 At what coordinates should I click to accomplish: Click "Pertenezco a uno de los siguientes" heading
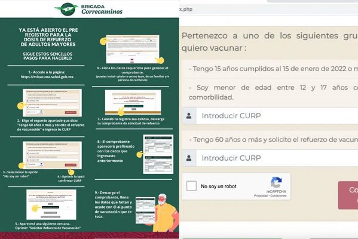coord(270,42)
